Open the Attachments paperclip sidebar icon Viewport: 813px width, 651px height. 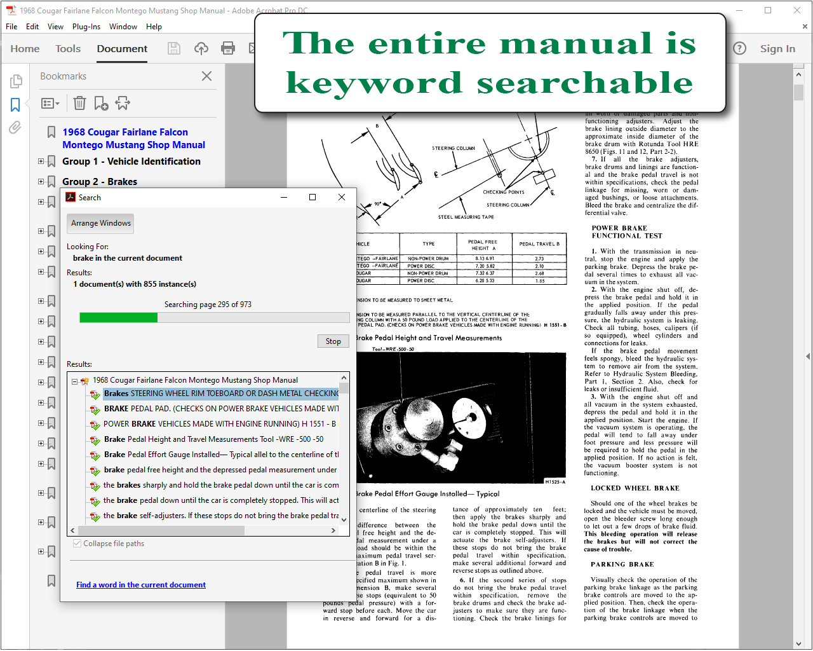coord(15,128)
